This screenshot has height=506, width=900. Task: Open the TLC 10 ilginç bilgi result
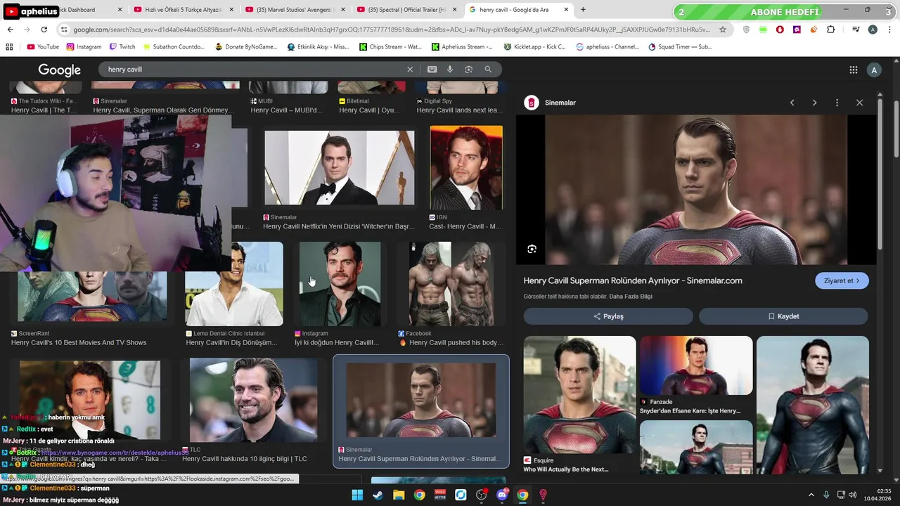(253, 400)
